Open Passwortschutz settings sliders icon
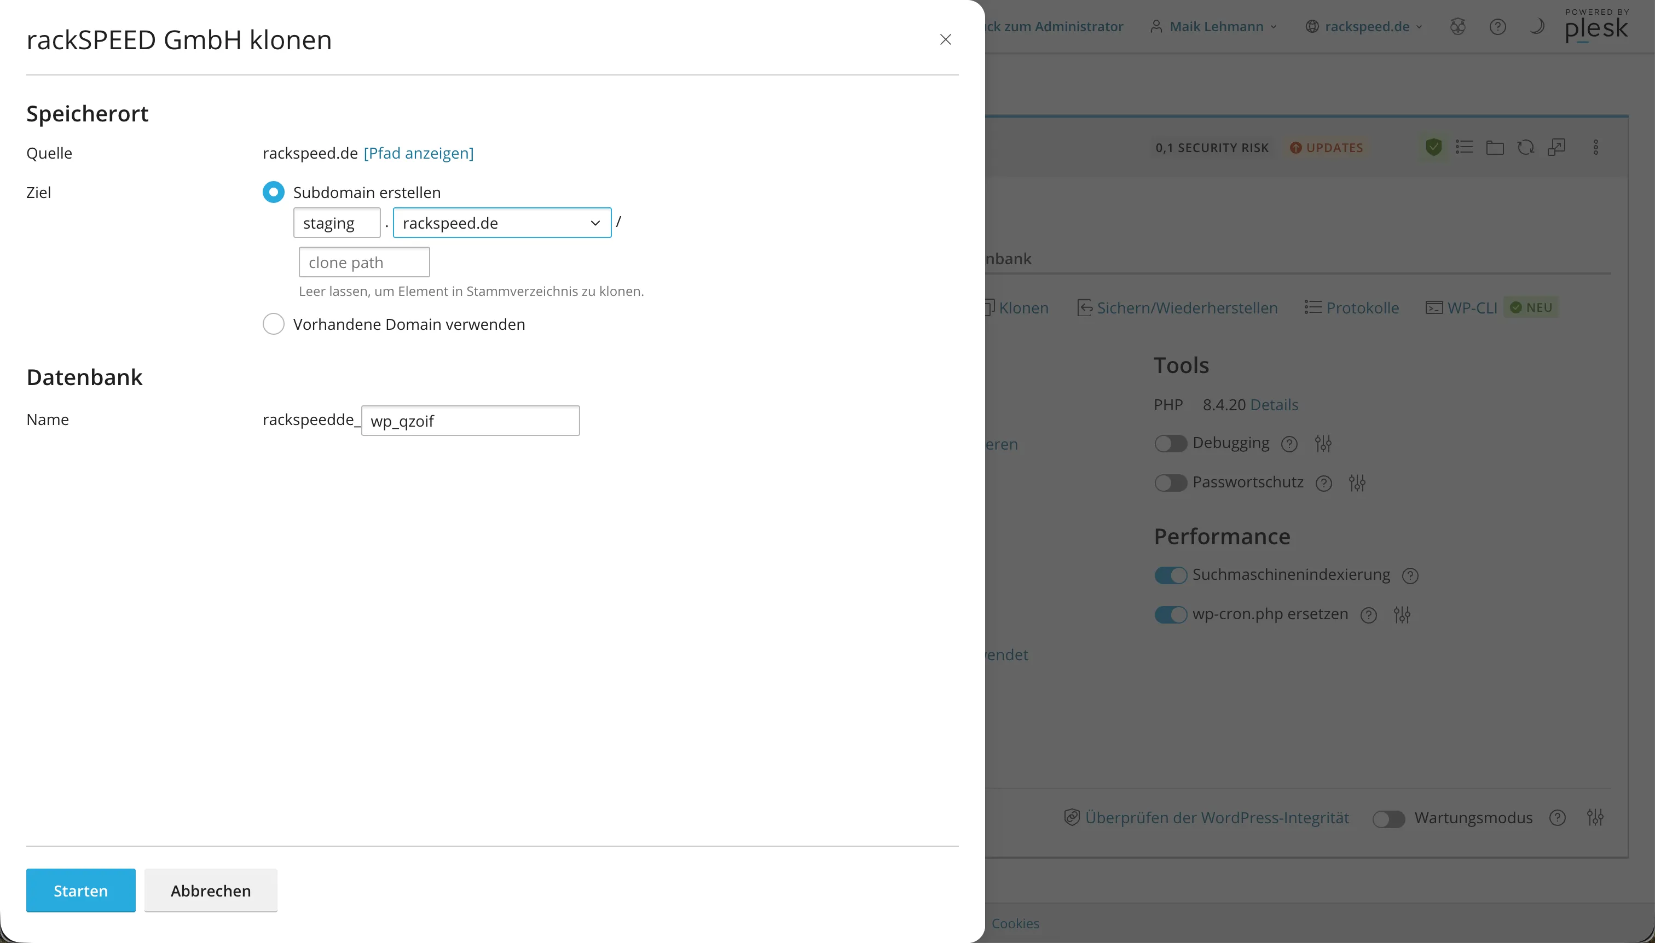The image size is (1655, 943). (1358, 483)
